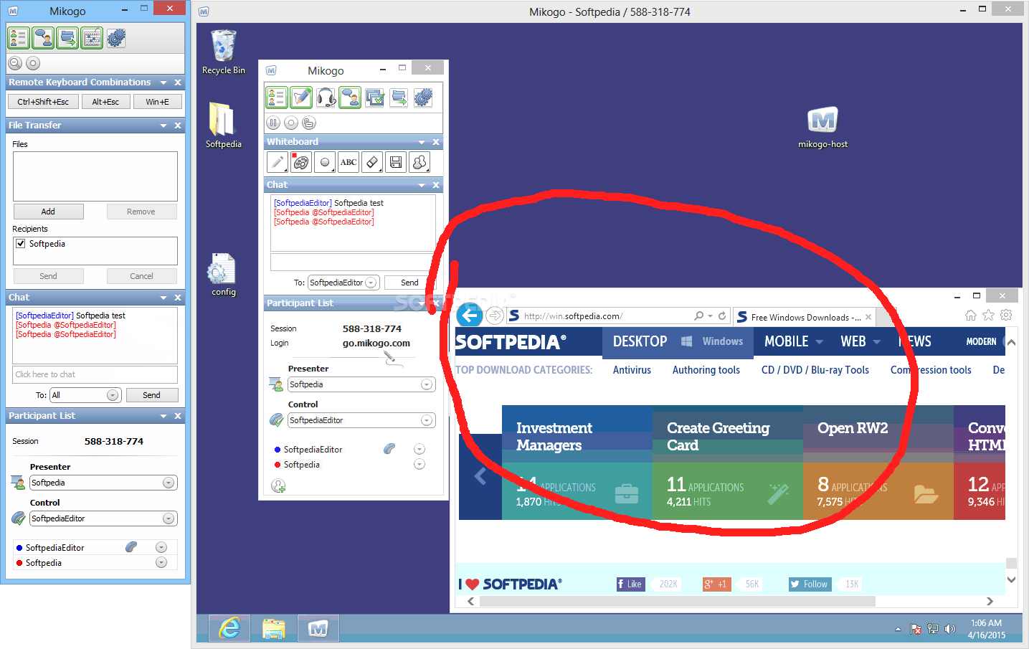1029x649 pixels.
Task: Toggle chat icon in local Mikogo toolbar
Action: (x=43, y=38)
